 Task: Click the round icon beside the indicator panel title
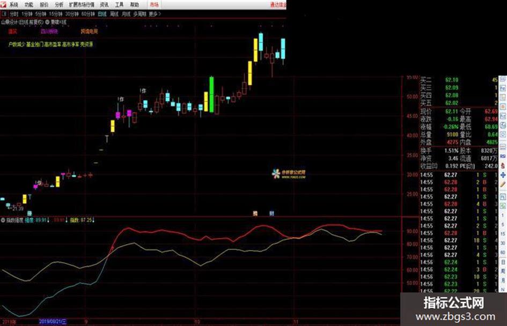[x=3, y=220]
